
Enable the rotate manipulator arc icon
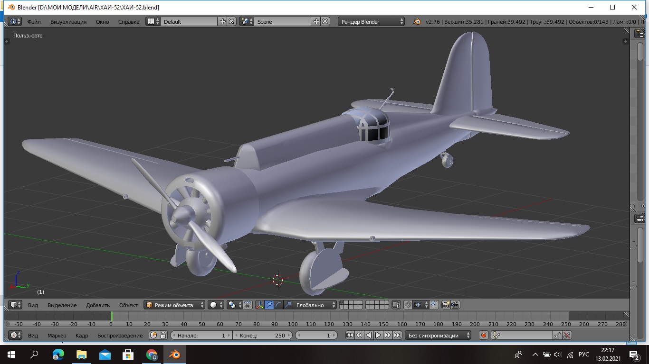[x=278, y=305]
